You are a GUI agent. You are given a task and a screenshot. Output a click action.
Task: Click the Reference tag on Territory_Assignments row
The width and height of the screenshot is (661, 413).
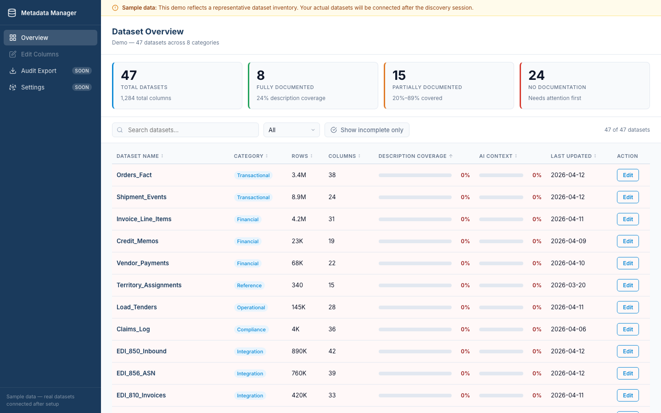tap(249, 285)
